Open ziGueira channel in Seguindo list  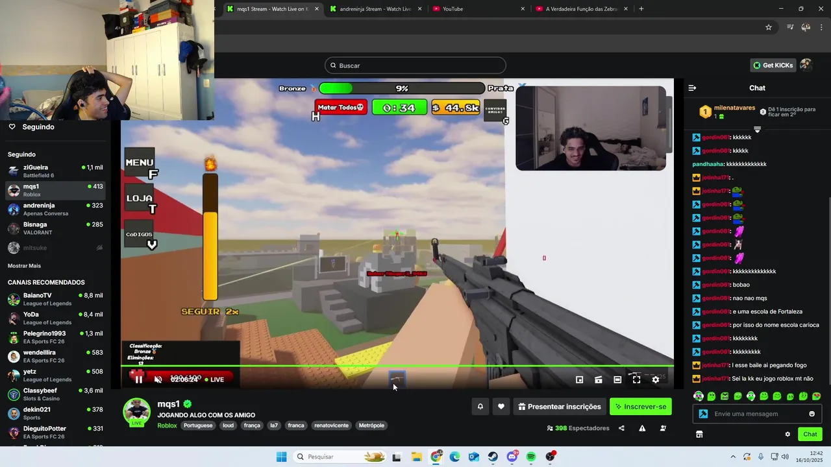coord(55,171)
